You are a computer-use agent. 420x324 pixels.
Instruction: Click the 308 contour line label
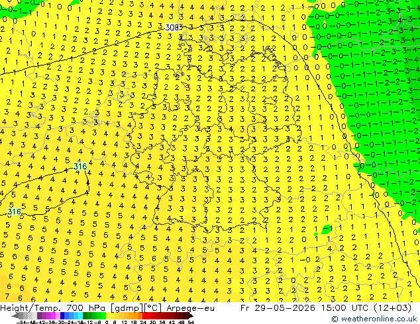point(172,27)
